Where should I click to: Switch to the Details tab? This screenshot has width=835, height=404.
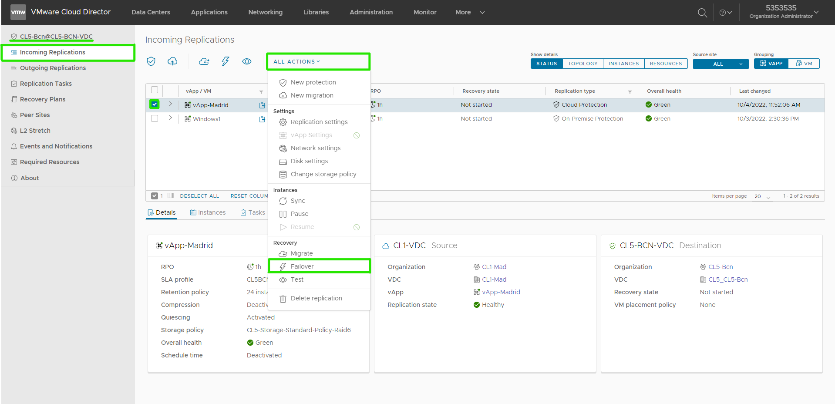point(162,212)
